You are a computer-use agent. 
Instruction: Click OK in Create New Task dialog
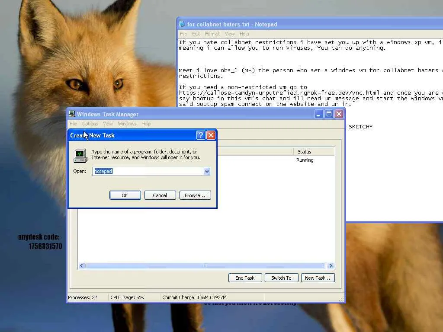click(x=125, y=195)
